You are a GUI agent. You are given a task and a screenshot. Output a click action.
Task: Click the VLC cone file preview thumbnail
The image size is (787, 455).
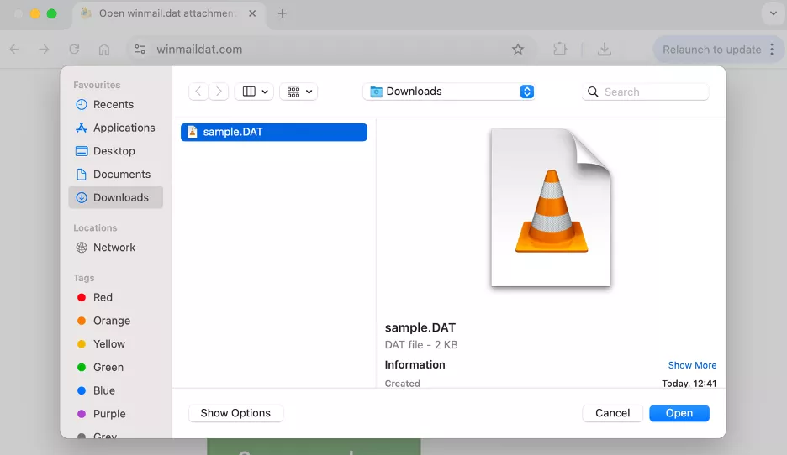(551, 208)
